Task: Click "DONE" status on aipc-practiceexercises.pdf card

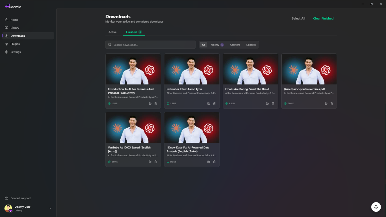Action: tap(289, 103)
